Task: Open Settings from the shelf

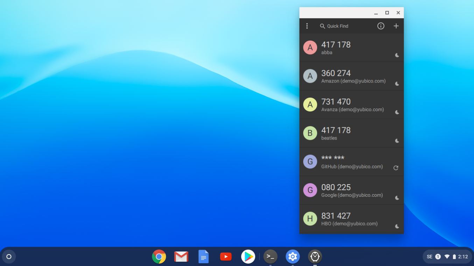Action: pyautogui.click(x=293, y=257)
